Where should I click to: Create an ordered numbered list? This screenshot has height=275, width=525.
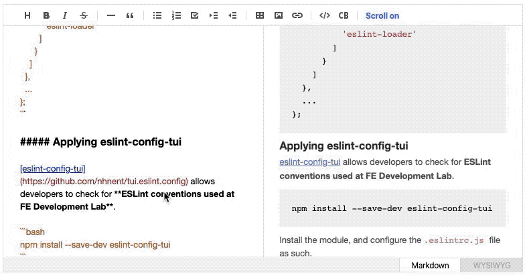pos(176,15)
